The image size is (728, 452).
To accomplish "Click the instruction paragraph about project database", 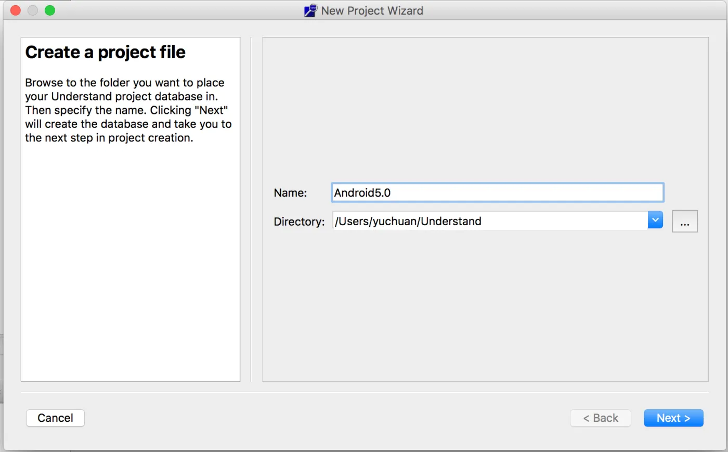I will pos(128,110).
